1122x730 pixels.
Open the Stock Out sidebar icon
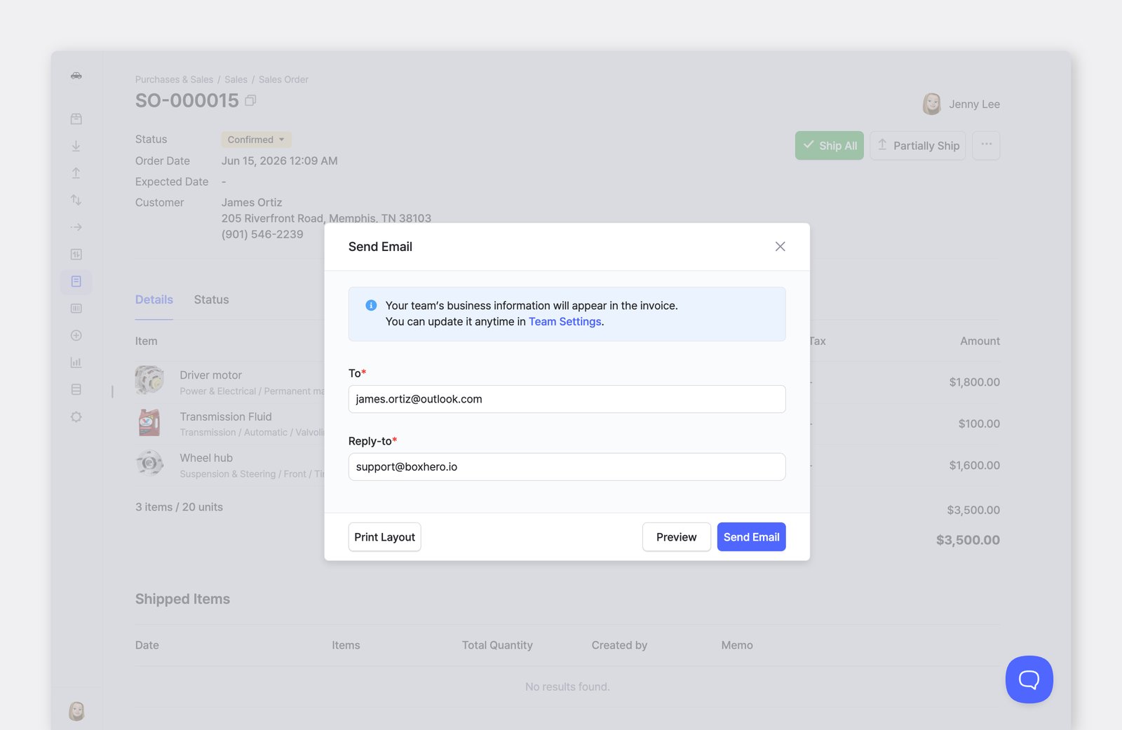pos(76,173)
